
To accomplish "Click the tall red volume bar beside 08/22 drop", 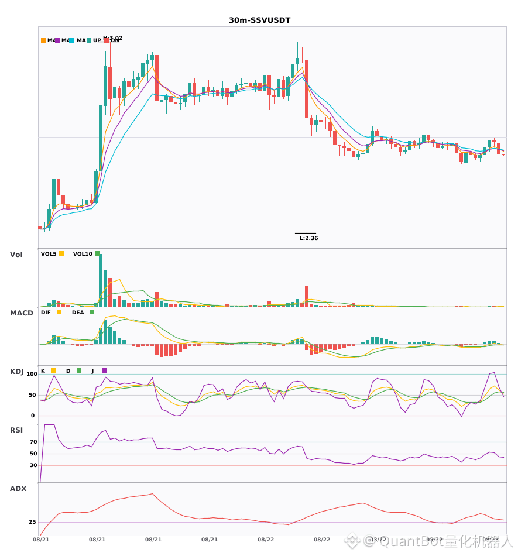I will coord(307,297).
